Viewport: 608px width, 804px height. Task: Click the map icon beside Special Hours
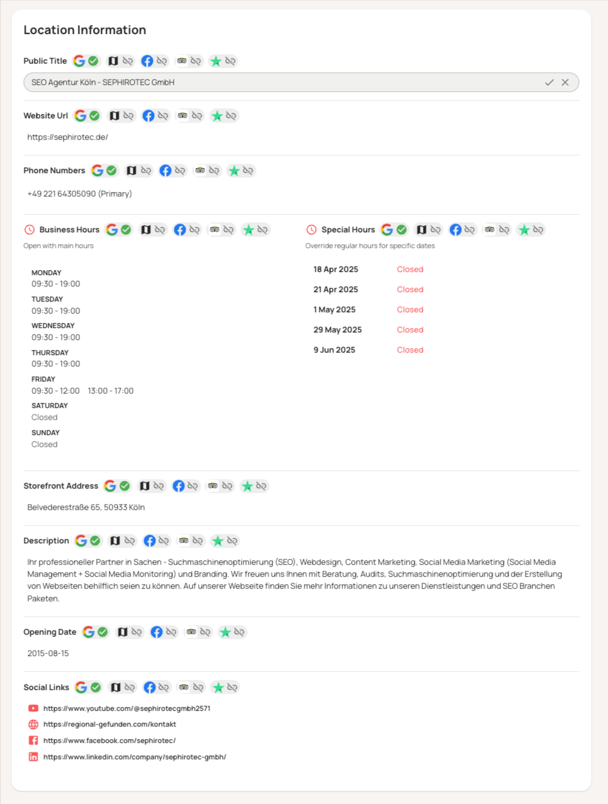(x=422, y=230)
